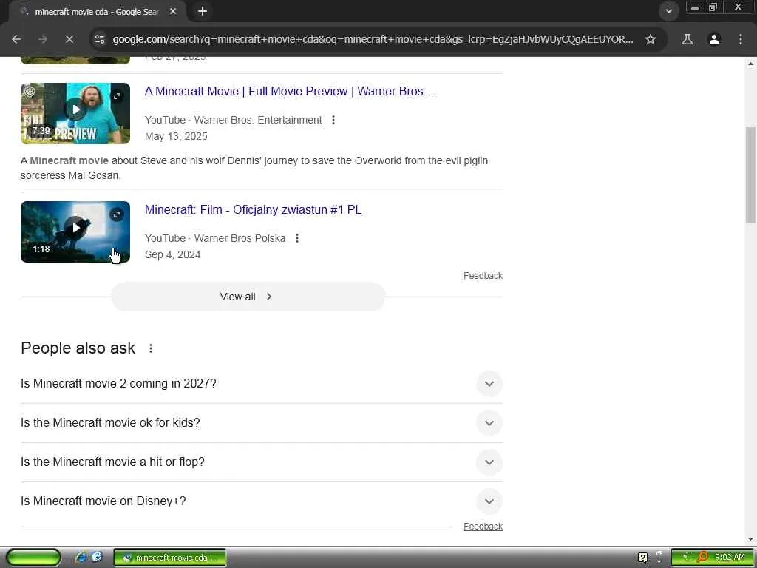Open the profile avatar menu

click(x=714, y=39)
